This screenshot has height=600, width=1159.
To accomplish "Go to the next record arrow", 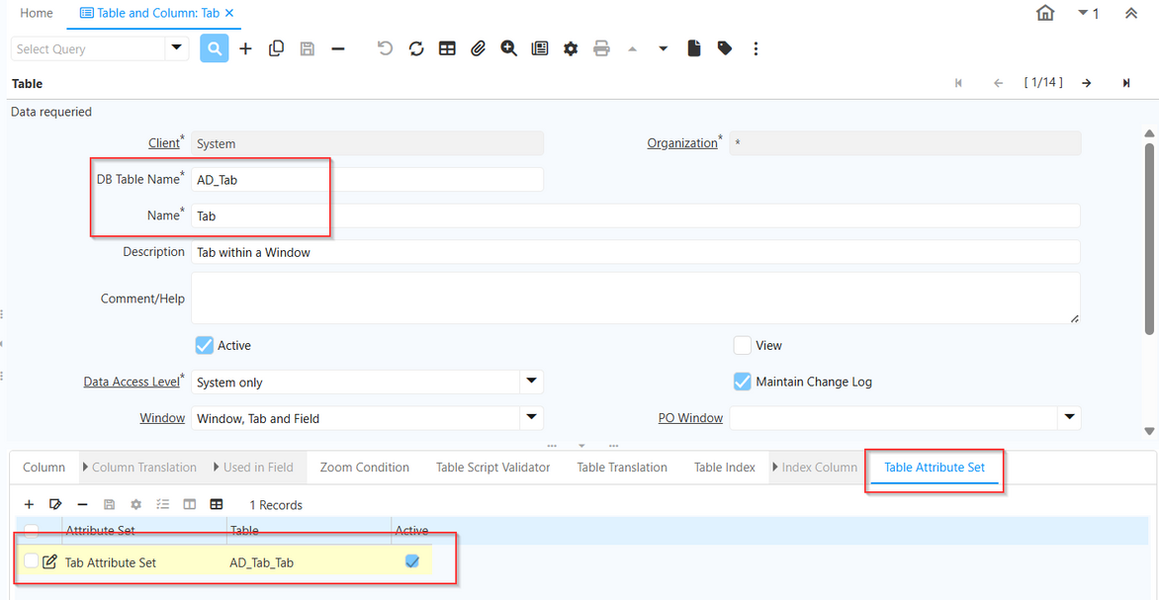I will pos(1087,83).
